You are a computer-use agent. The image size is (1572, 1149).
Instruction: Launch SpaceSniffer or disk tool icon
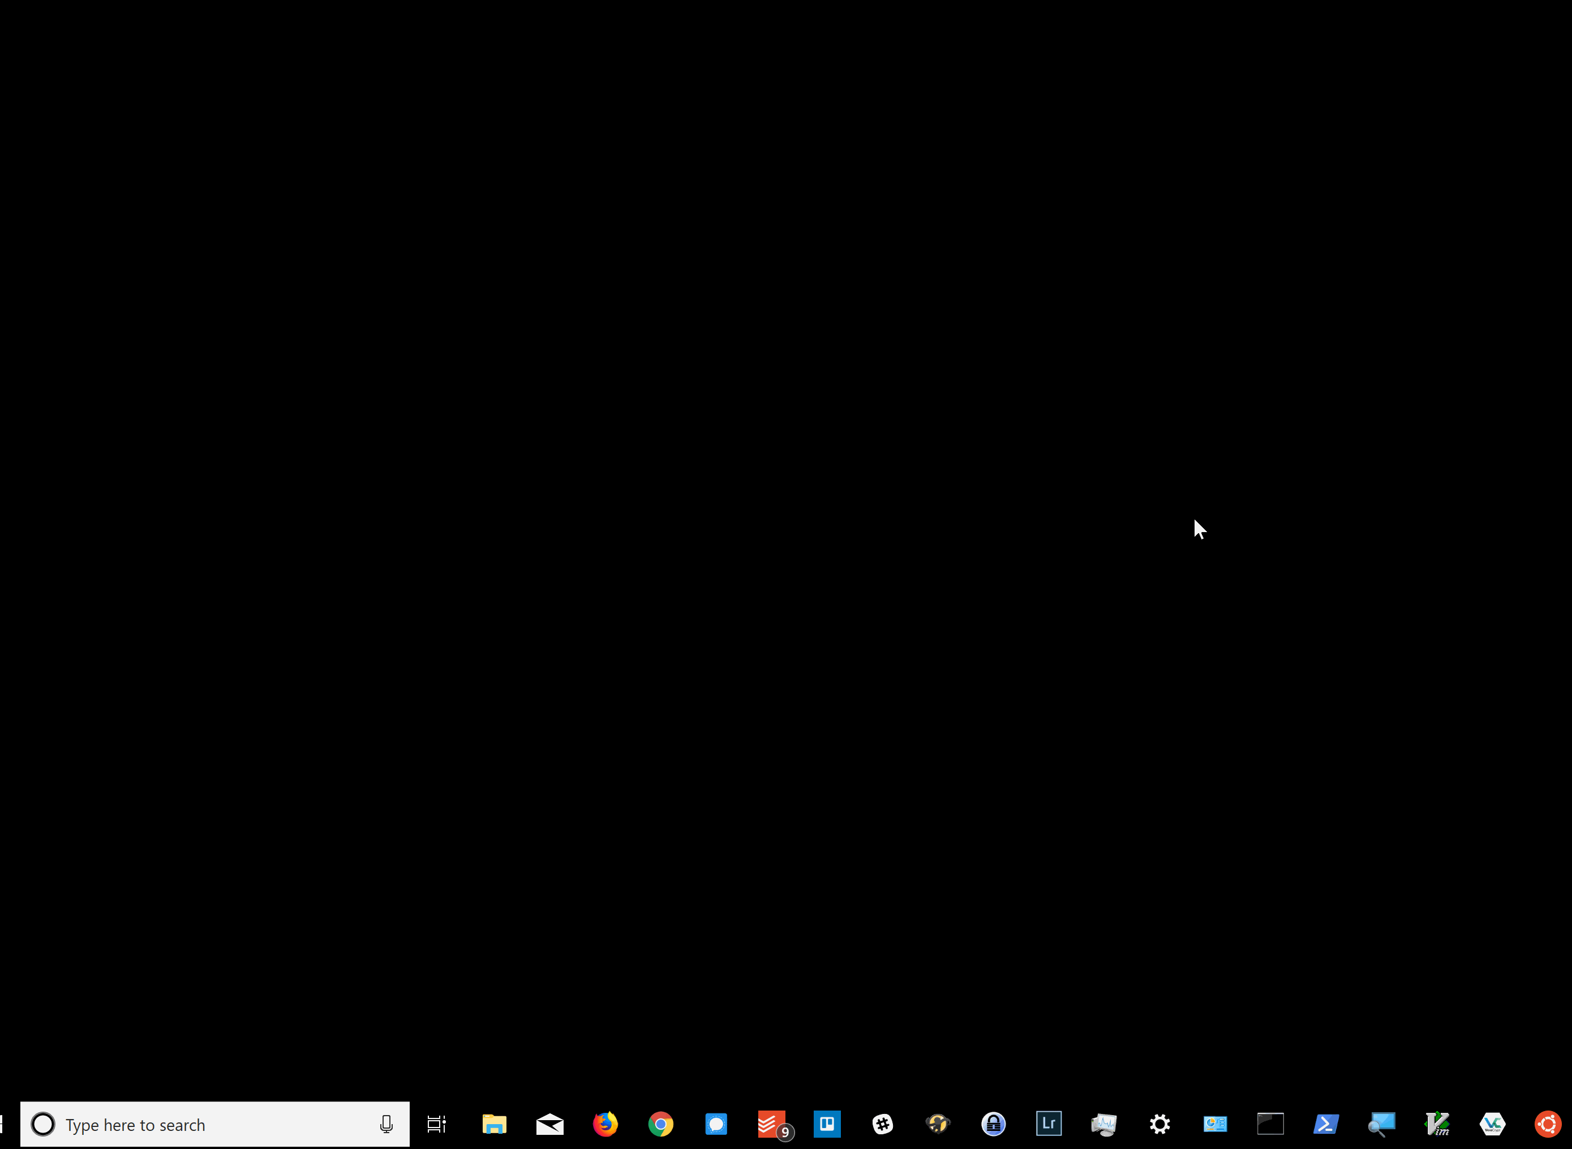tap(1214, 1124)
